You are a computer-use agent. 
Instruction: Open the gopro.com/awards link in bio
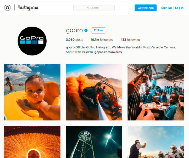point(108,52)
